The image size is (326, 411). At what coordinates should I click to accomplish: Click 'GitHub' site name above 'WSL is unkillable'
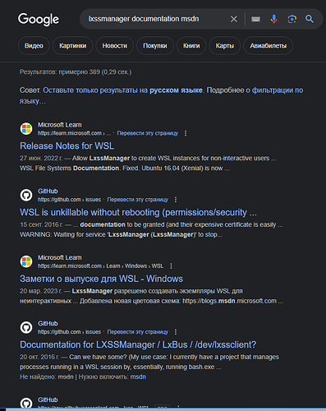tap(48, 192)
